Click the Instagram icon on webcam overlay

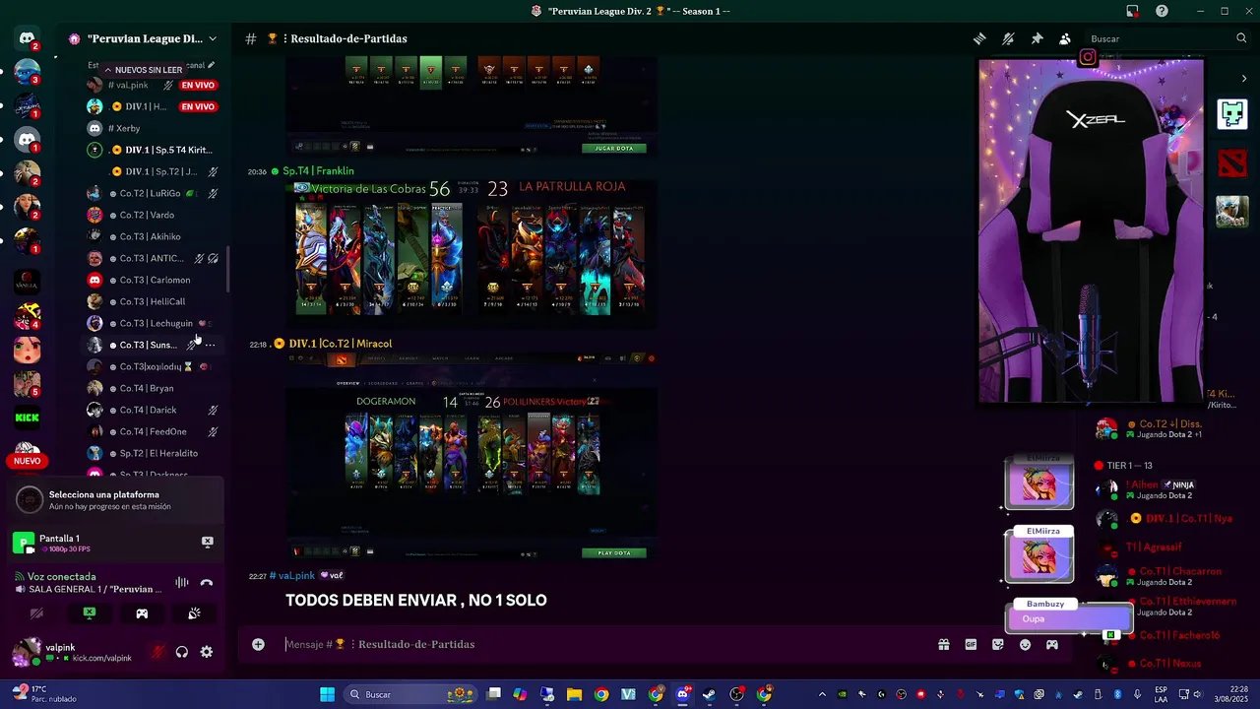[x=1088, y=57]
